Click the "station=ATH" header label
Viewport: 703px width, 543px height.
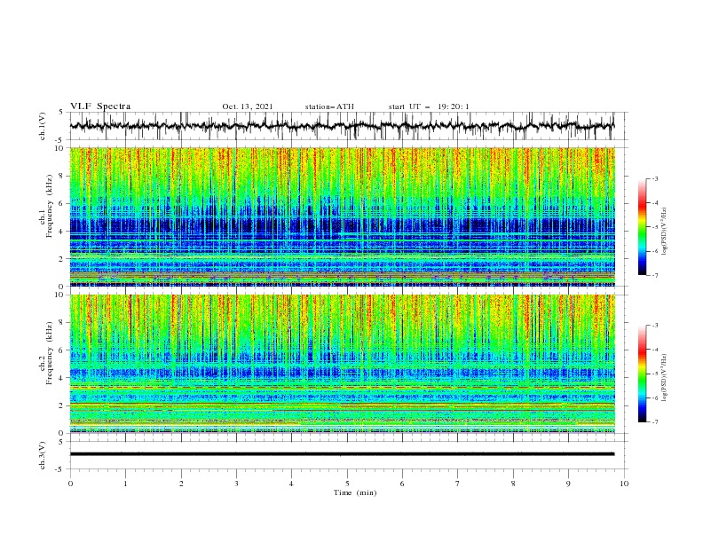pos(329,106)
